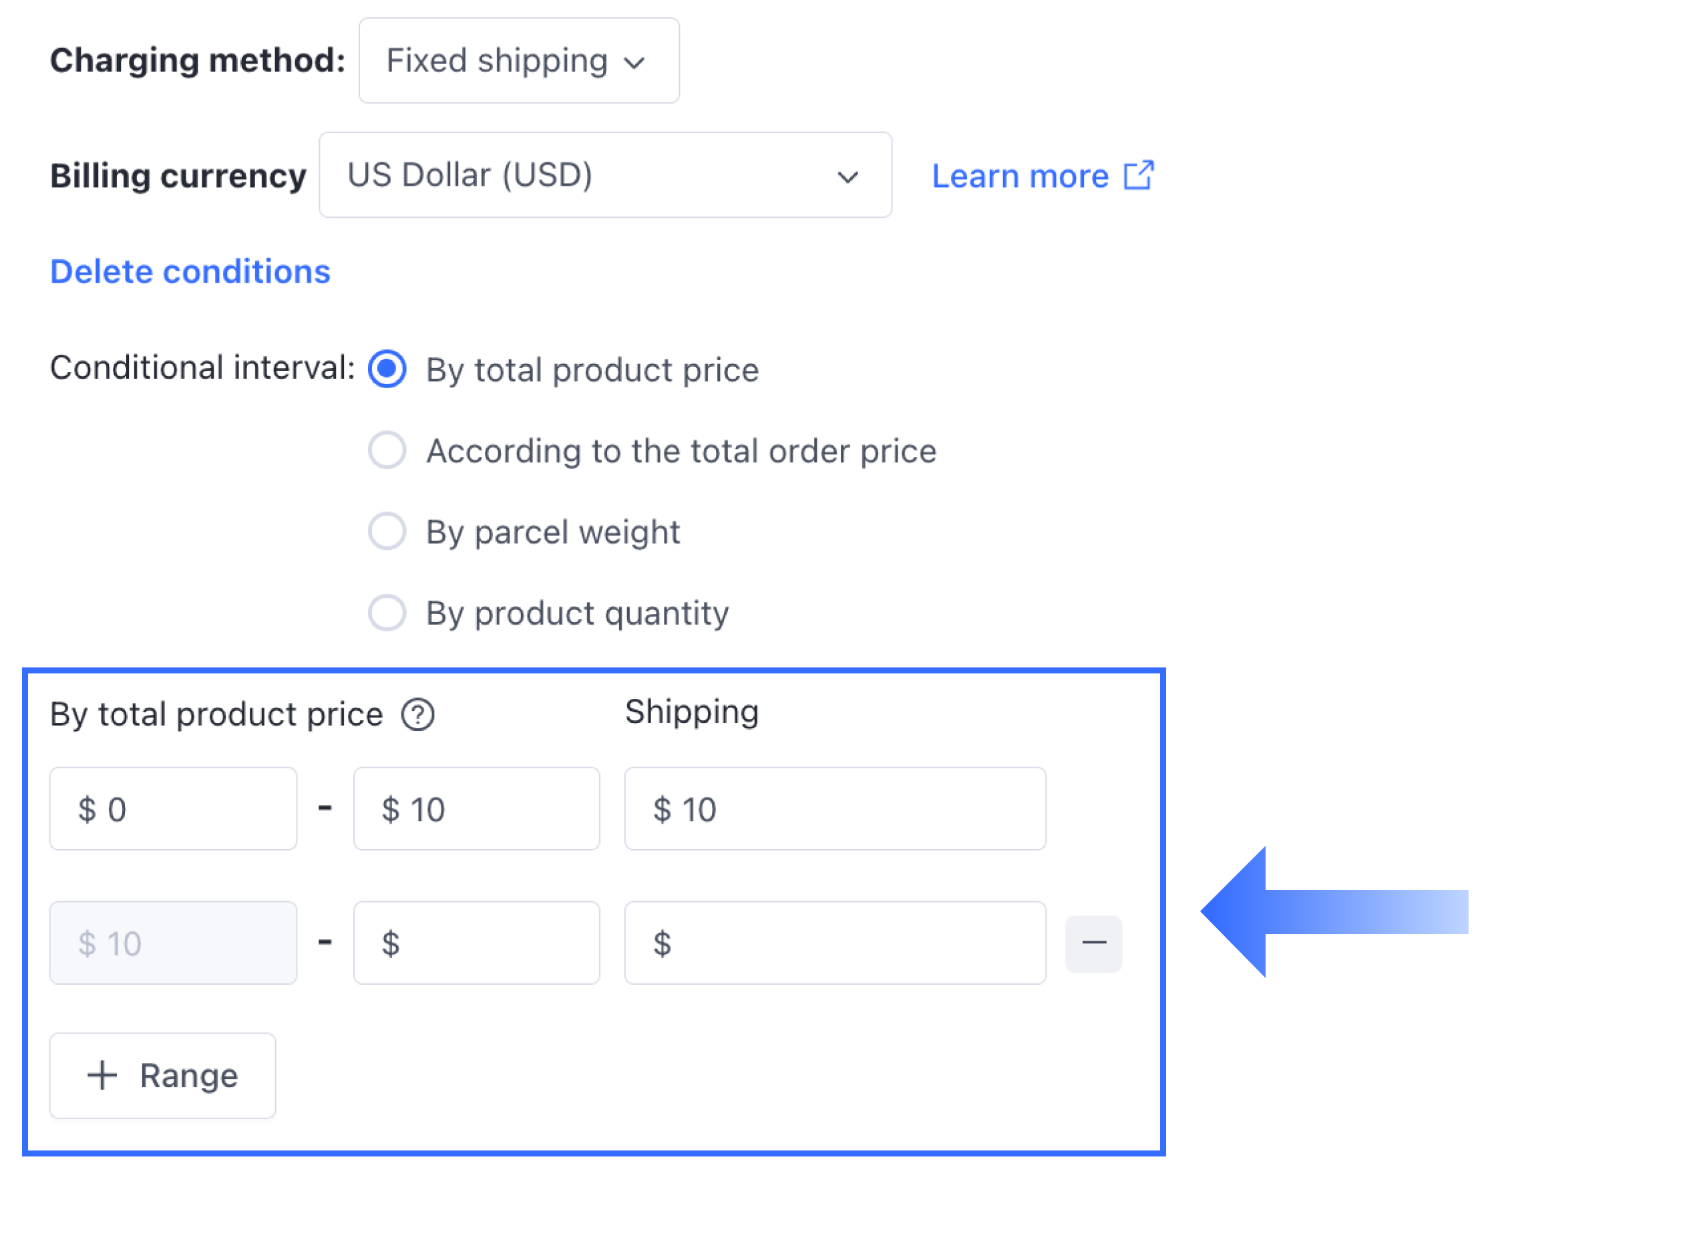1703x1244 pixels.
Task: Click the first row Shipping cost field
Action: tap(835, 810)
